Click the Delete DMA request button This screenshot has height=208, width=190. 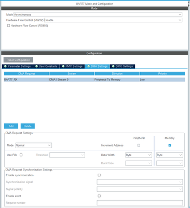pyautogui.click(x=28, y=126)
